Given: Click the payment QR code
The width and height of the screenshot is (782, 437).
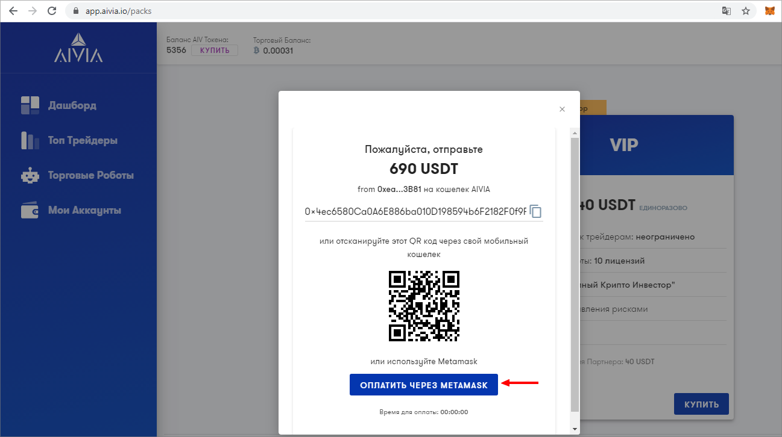Looking at the screenshot, I should click(424, 306).
